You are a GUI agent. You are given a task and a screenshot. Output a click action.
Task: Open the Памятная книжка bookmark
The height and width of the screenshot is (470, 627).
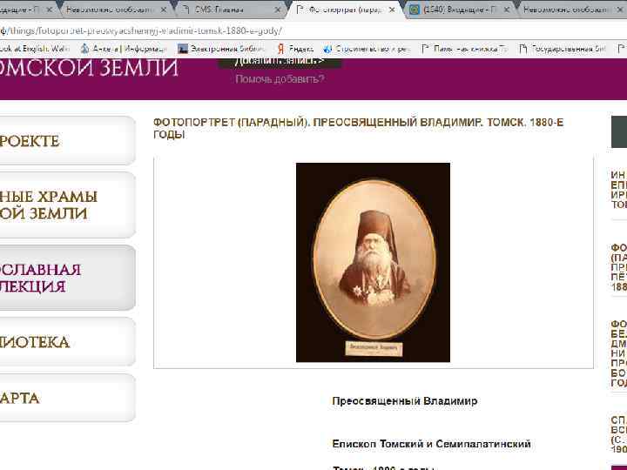click(464, 49)
